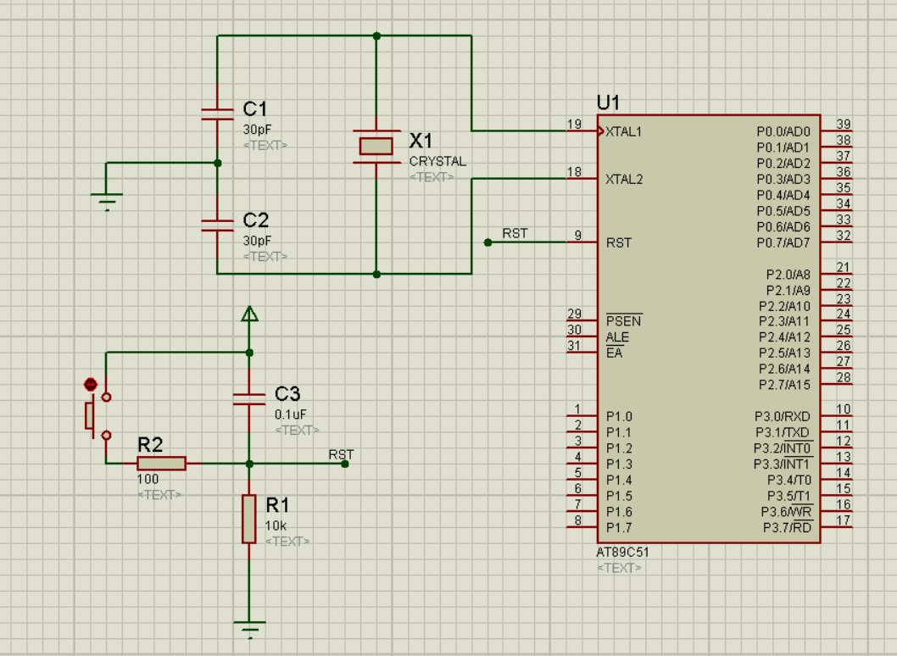Click the P2.0/A8 pin label
The image size is (897, 656).
(x=788, y=275)
